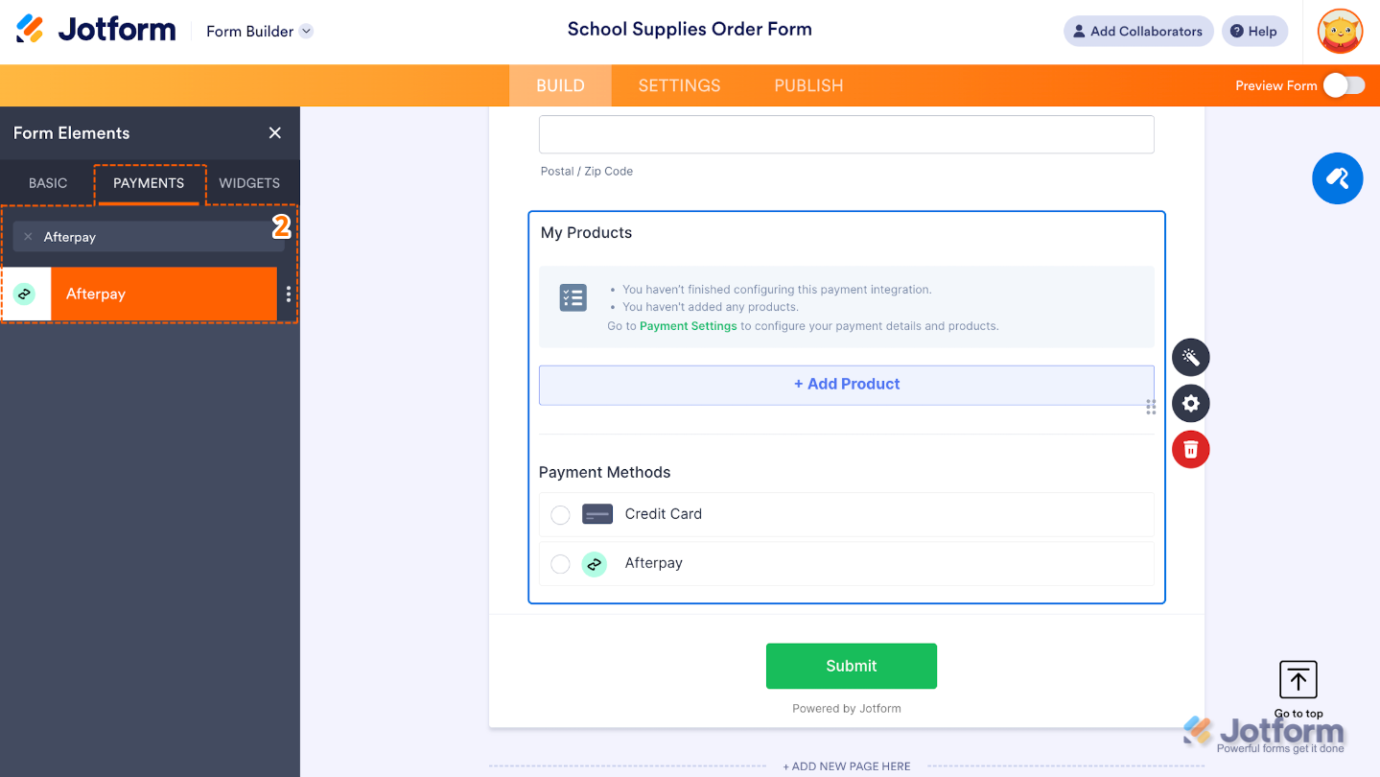
Task: Open your profile avatar icon
Action: pyautogui.click(x=1339, y=31)
